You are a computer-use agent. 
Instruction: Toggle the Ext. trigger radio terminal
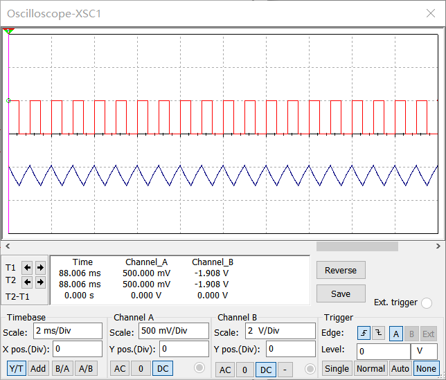click(427, 302)
